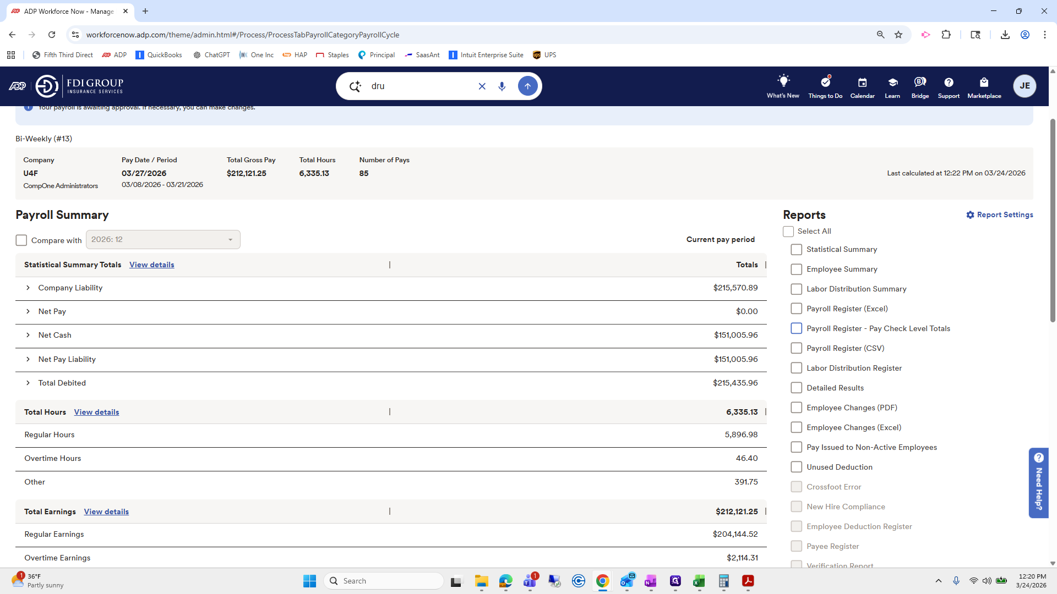Open ADP Marketplace
1057x594 pixels.
click(x=984, y=86)
